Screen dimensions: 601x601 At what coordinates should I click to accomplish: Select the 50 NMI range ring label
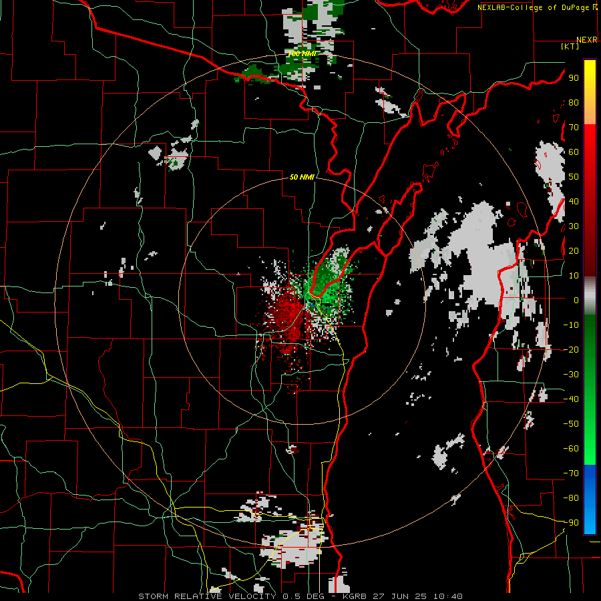click(x=302, y=177)
